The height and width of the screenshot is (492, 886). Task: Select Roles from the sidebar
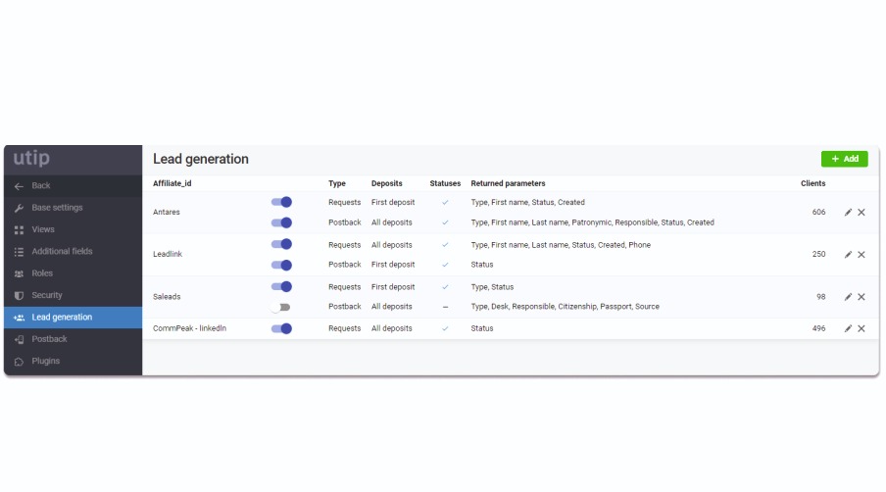coord(42,273)
